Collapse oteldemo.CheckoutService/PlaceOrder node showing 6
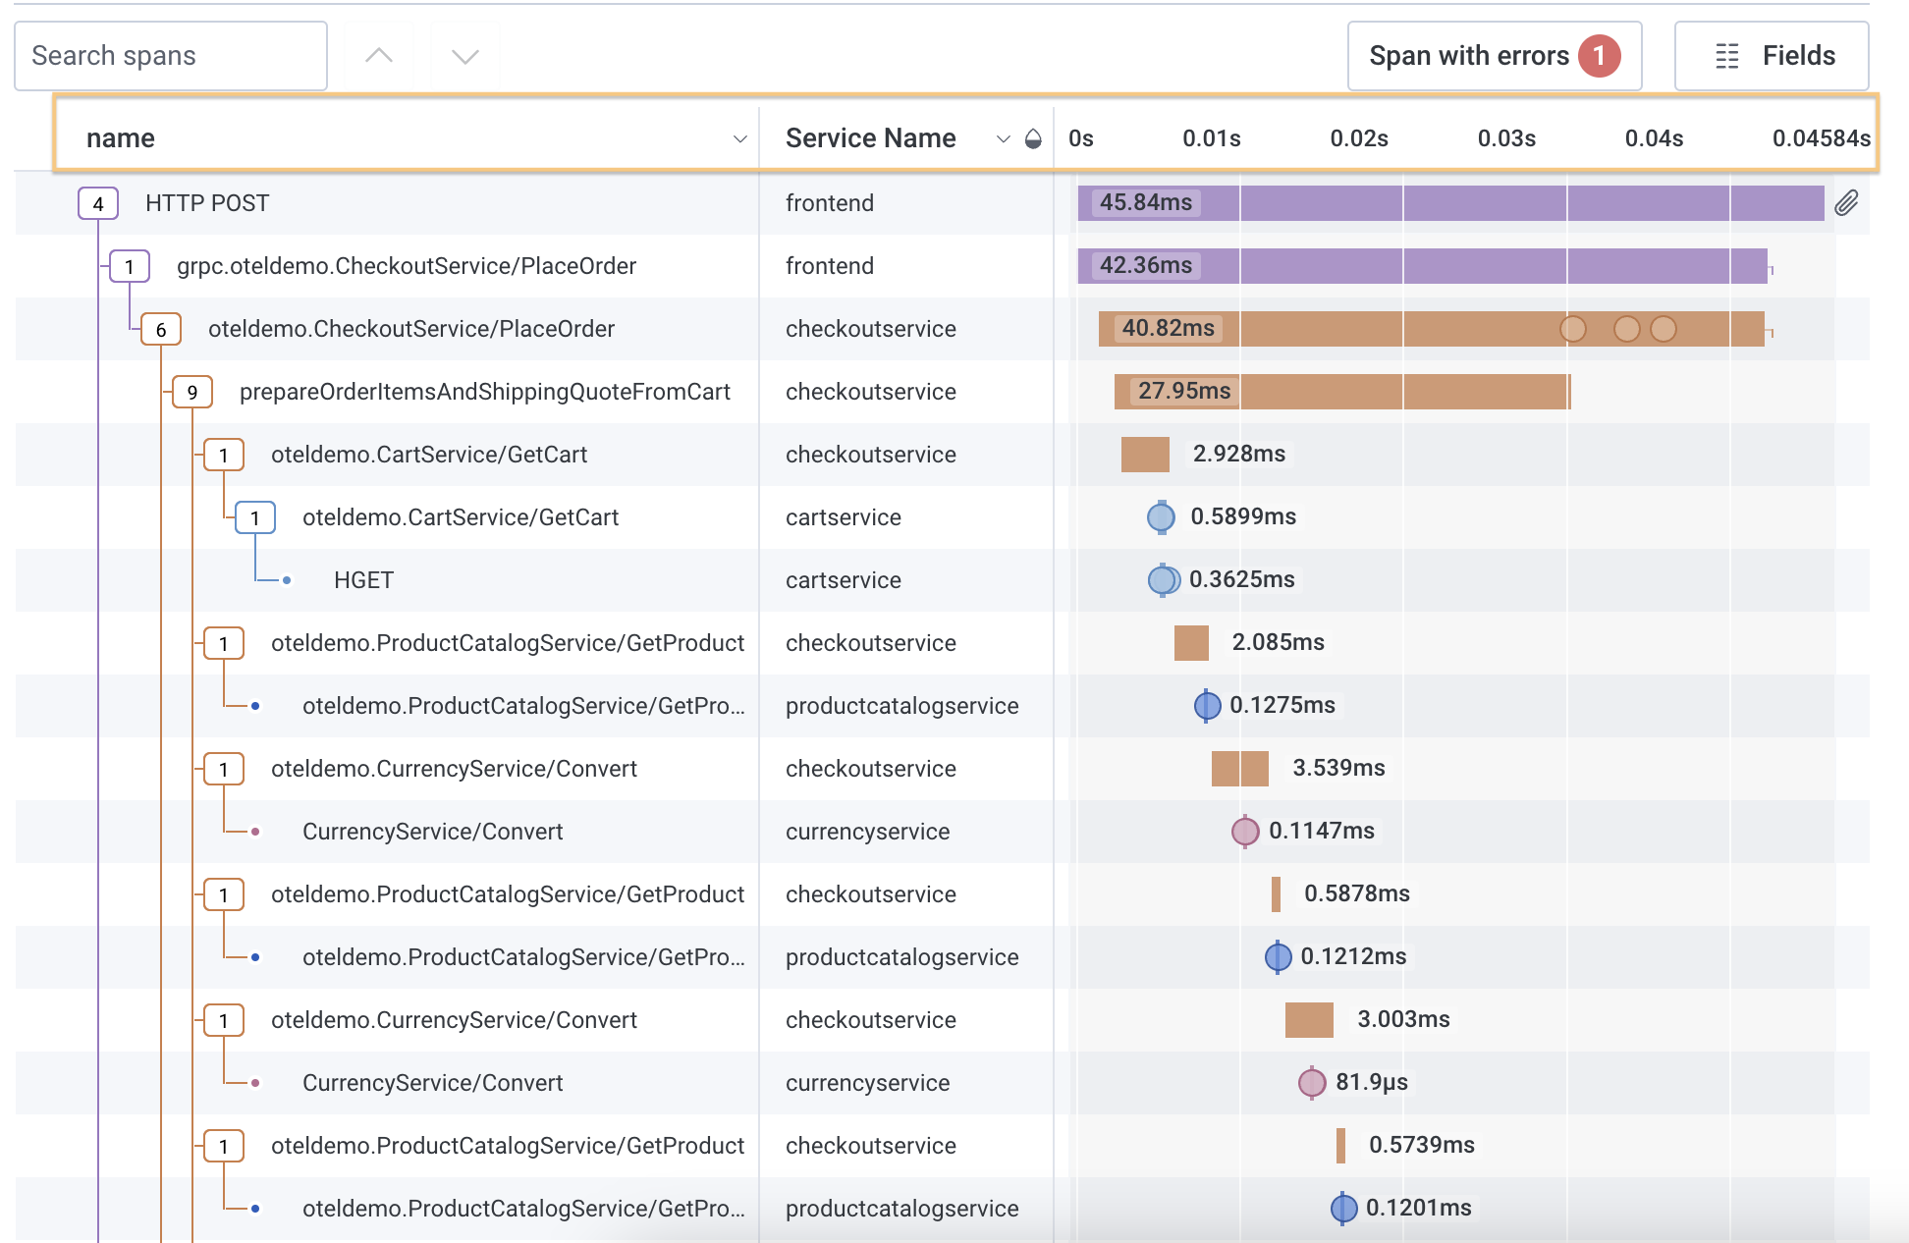 pyautogui.click(x=161, y=329)
